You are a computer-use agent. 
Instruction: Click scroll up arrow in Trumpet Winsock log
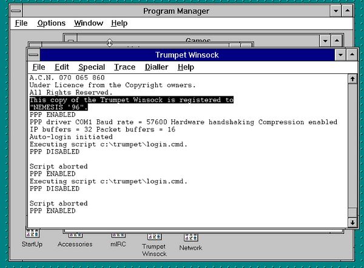[352, 79]
